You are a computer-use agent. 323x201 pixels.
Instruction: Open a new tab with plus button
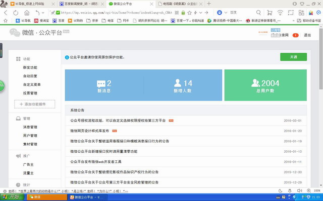point(209,4)
